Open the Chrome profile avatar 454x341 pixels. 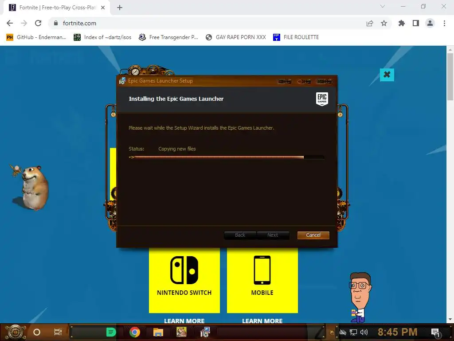click(430, 23)
